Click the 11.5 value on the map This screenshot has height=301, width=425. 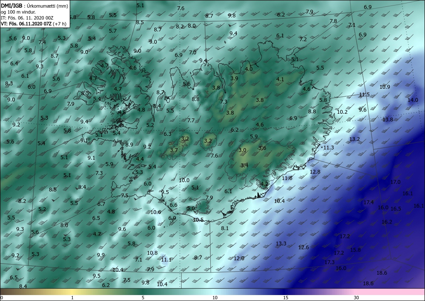364,95
